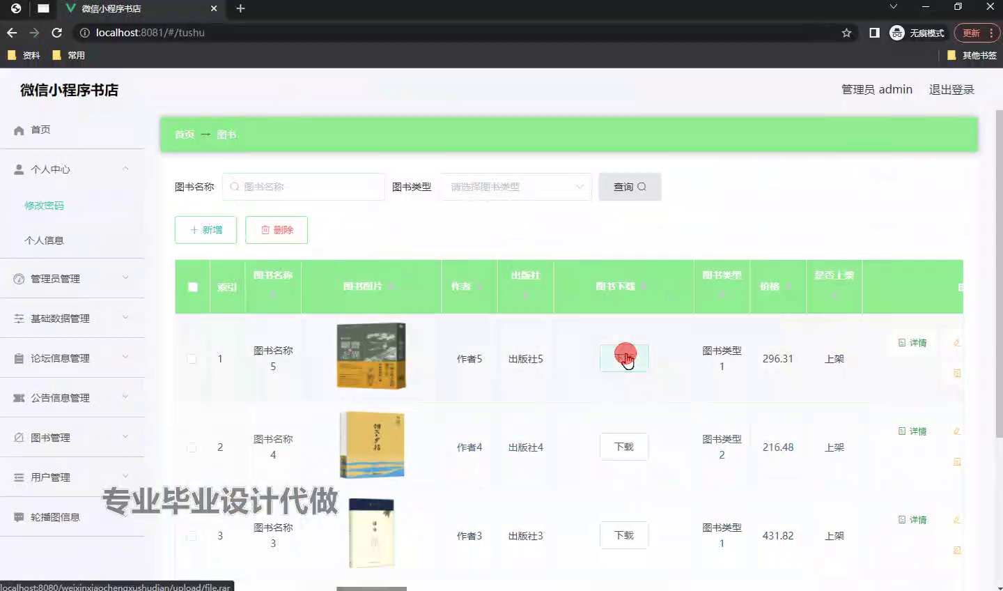The height and width of the screenshot is (591, 1003).
Task: Open 详情 for row 图书名称5
Action: point(912,343)
